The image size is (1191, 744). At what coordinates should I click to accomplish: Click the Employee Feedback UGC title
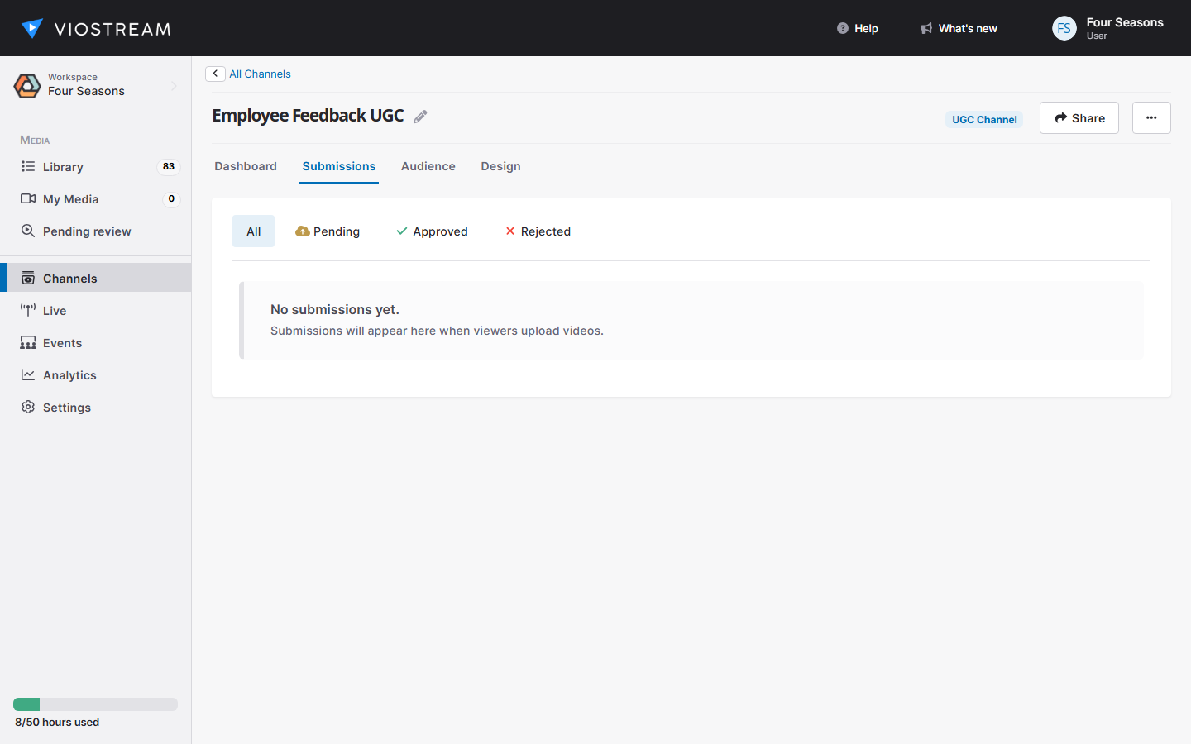[308, 116]
